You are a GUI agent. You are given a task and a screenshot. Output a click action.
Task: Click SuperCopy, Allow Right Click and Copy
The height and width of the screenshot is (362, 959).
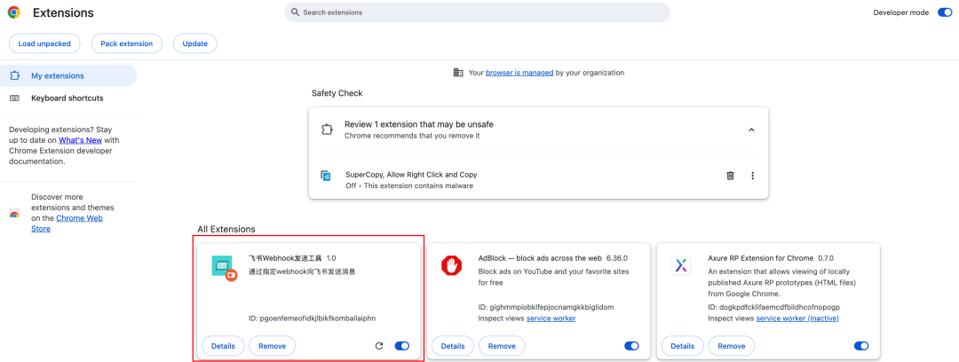coord(411,174)
